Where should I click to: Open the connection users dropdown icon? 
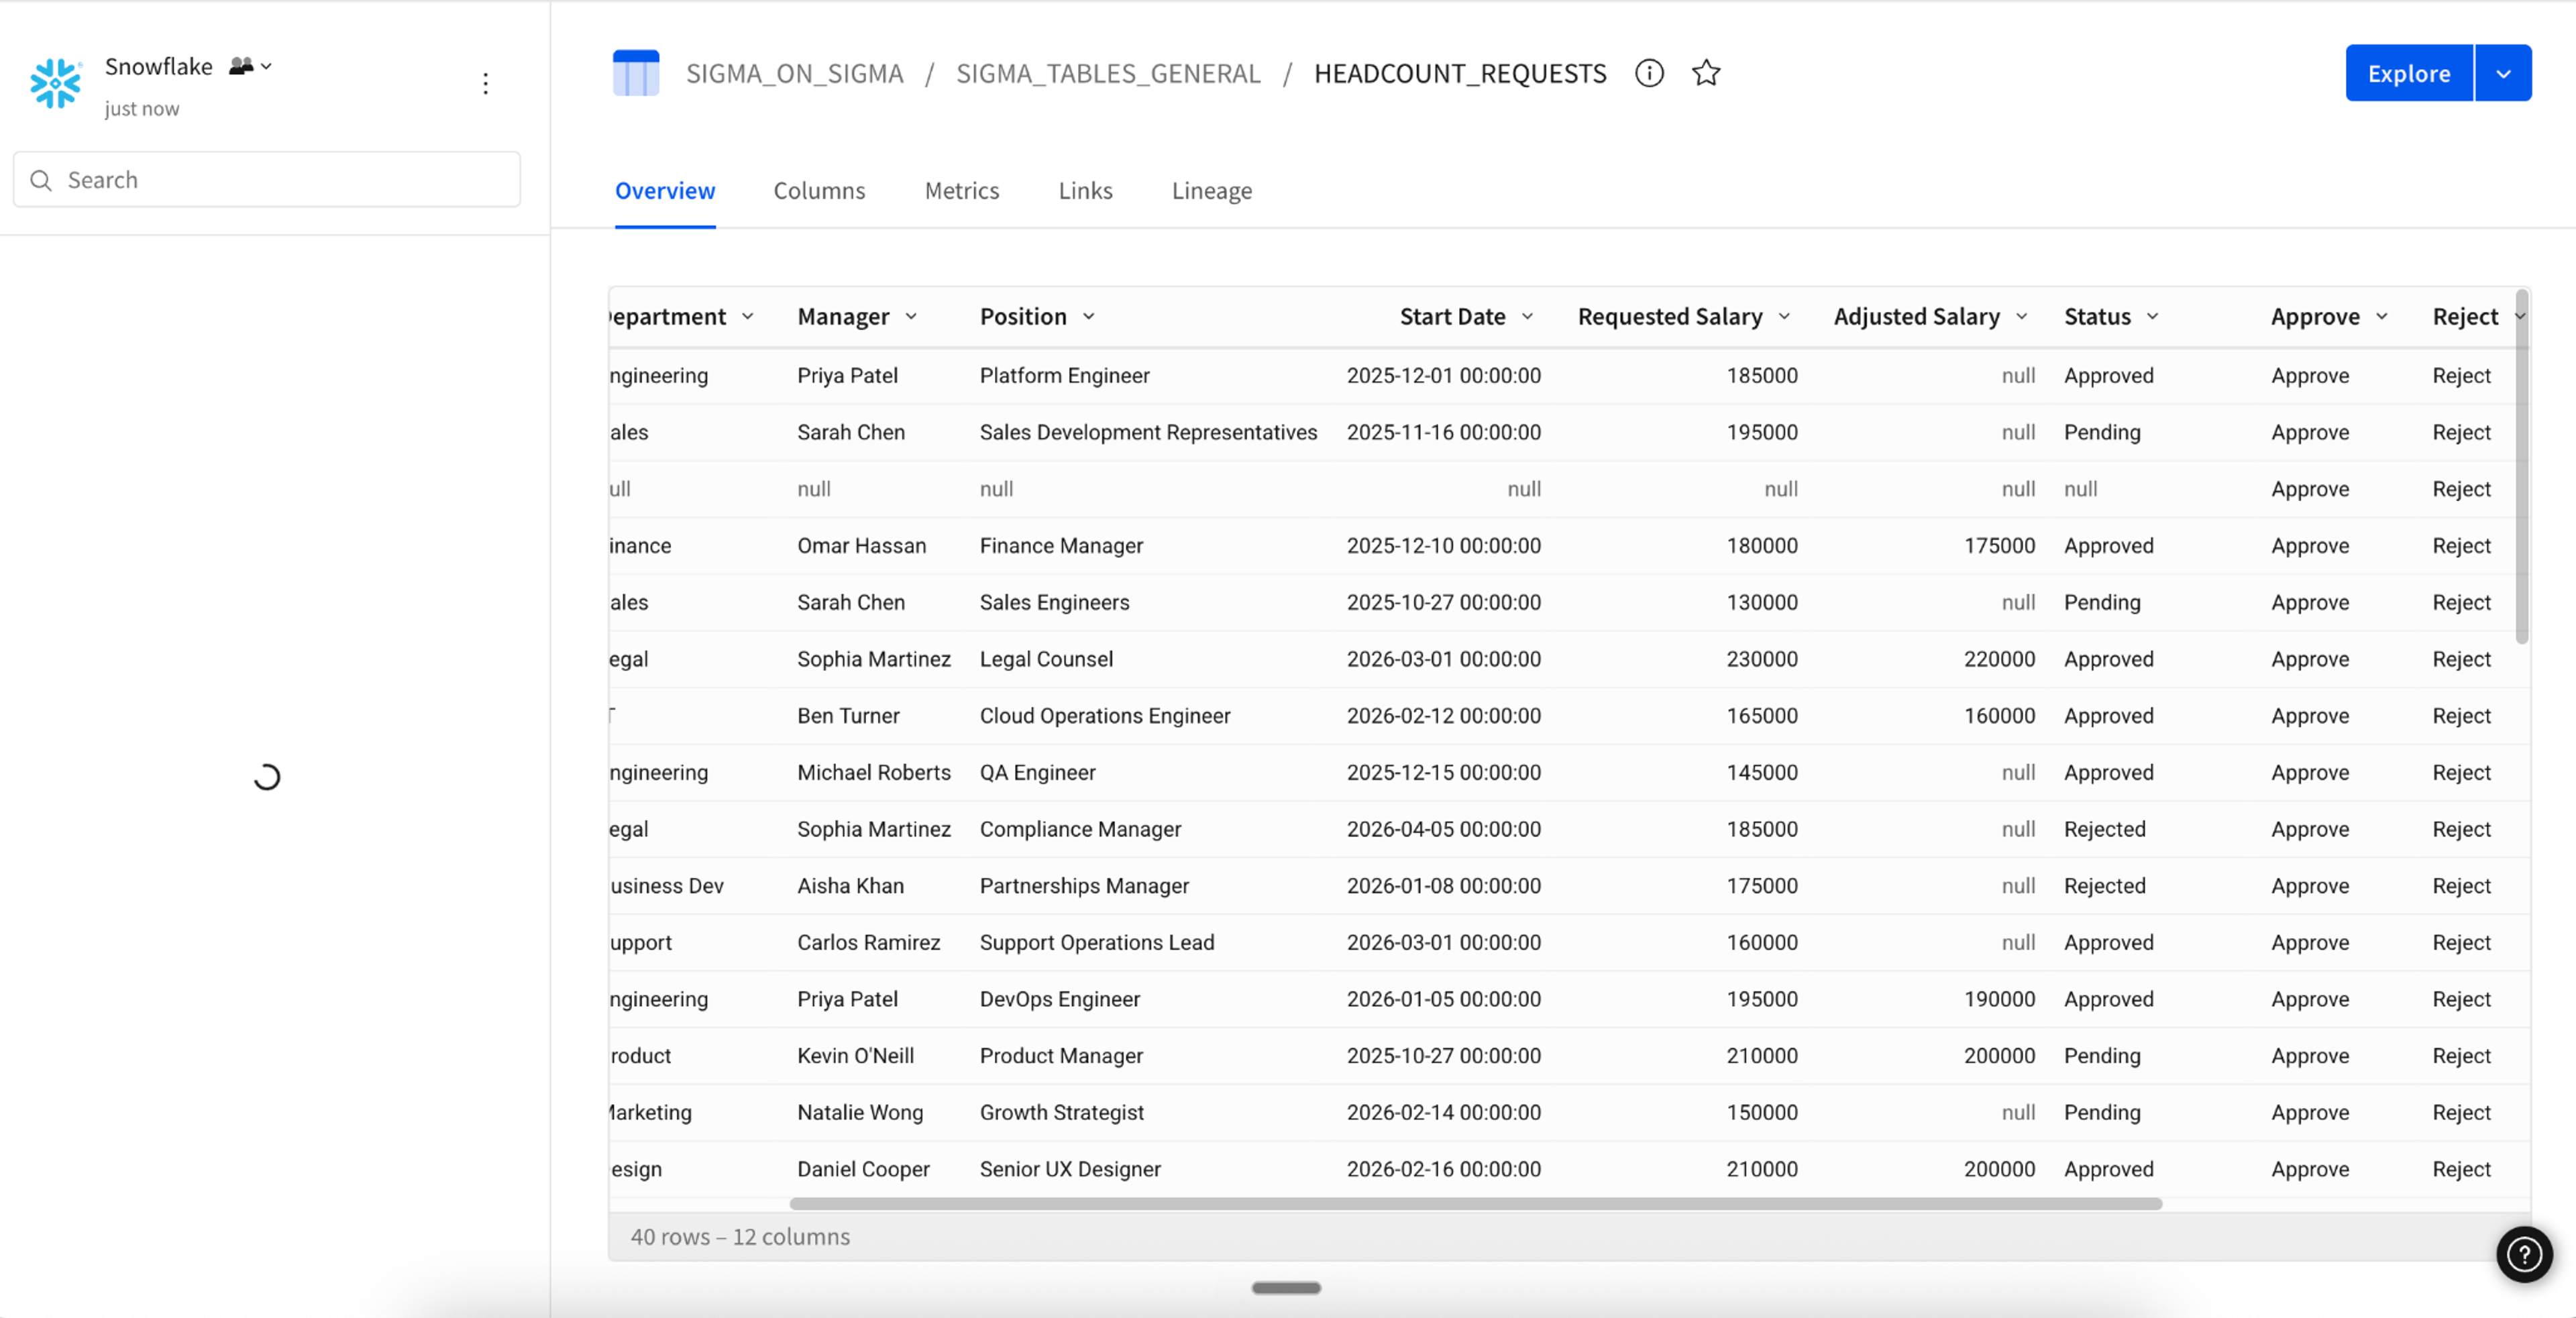(251, 66)
